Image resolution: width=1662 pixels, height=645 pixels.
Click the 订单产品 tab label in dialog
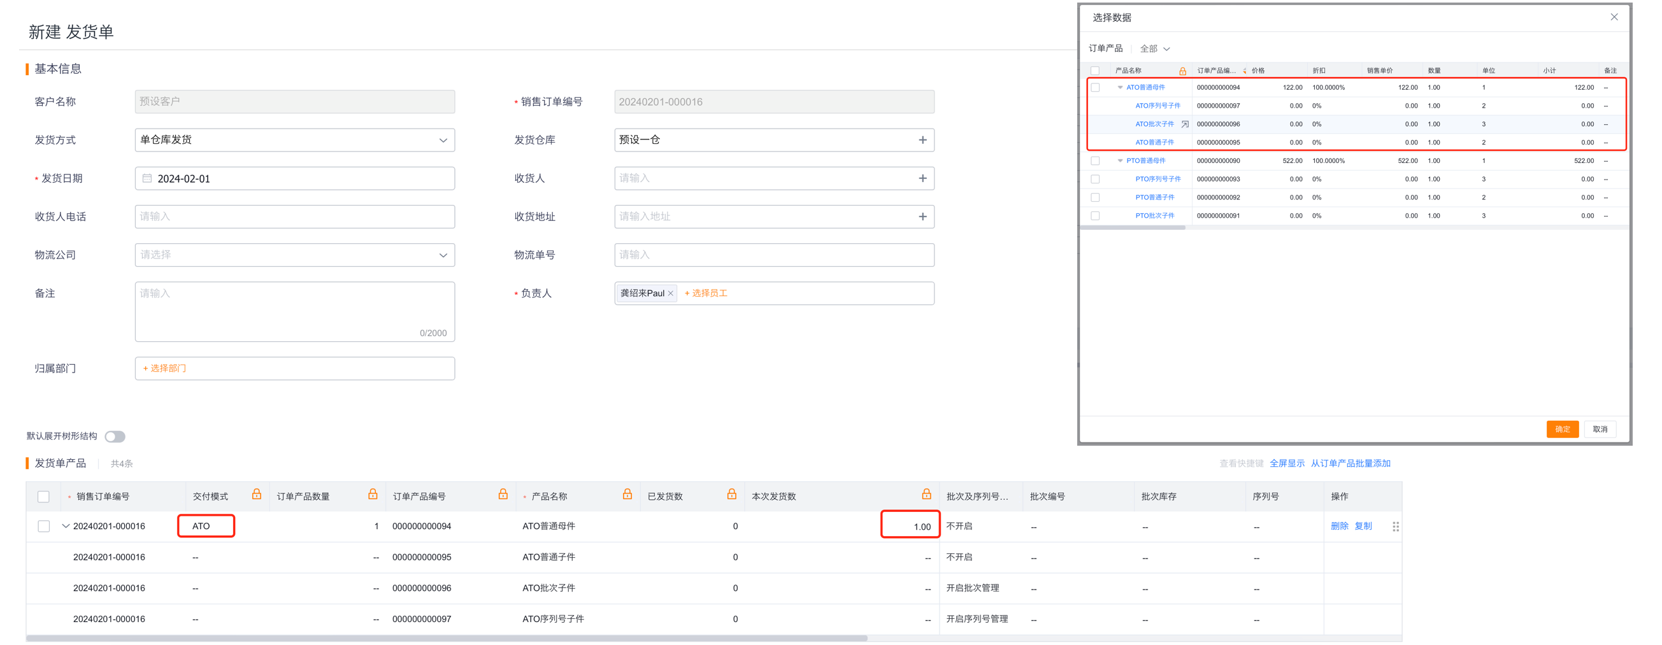1105,49
